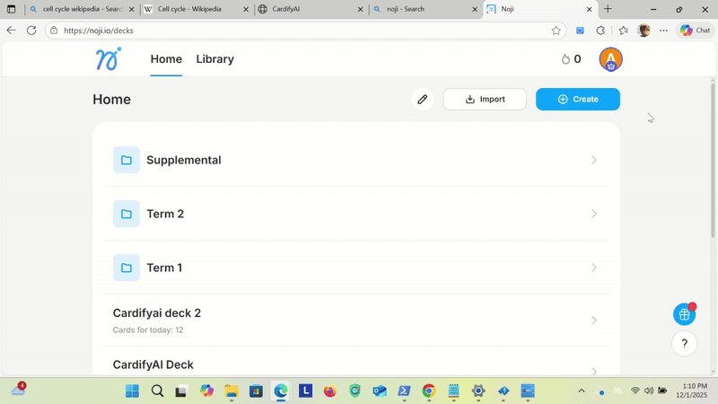
Task: Open the Settings gear on taskbar
Action: (x=478, y=391)
